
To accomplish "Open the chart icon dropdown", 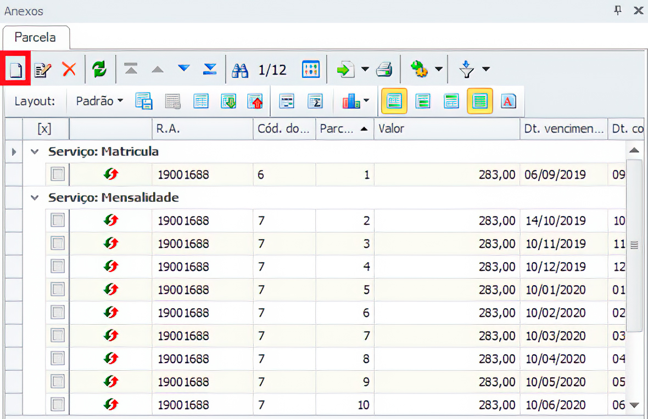I will point(365,101).
